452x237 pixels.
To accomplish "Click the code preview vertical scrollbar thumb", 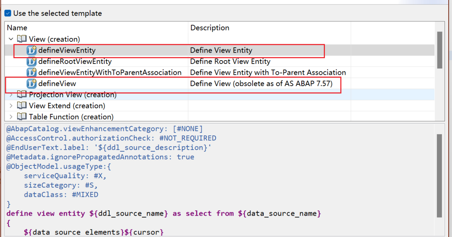I will point(439,176).
